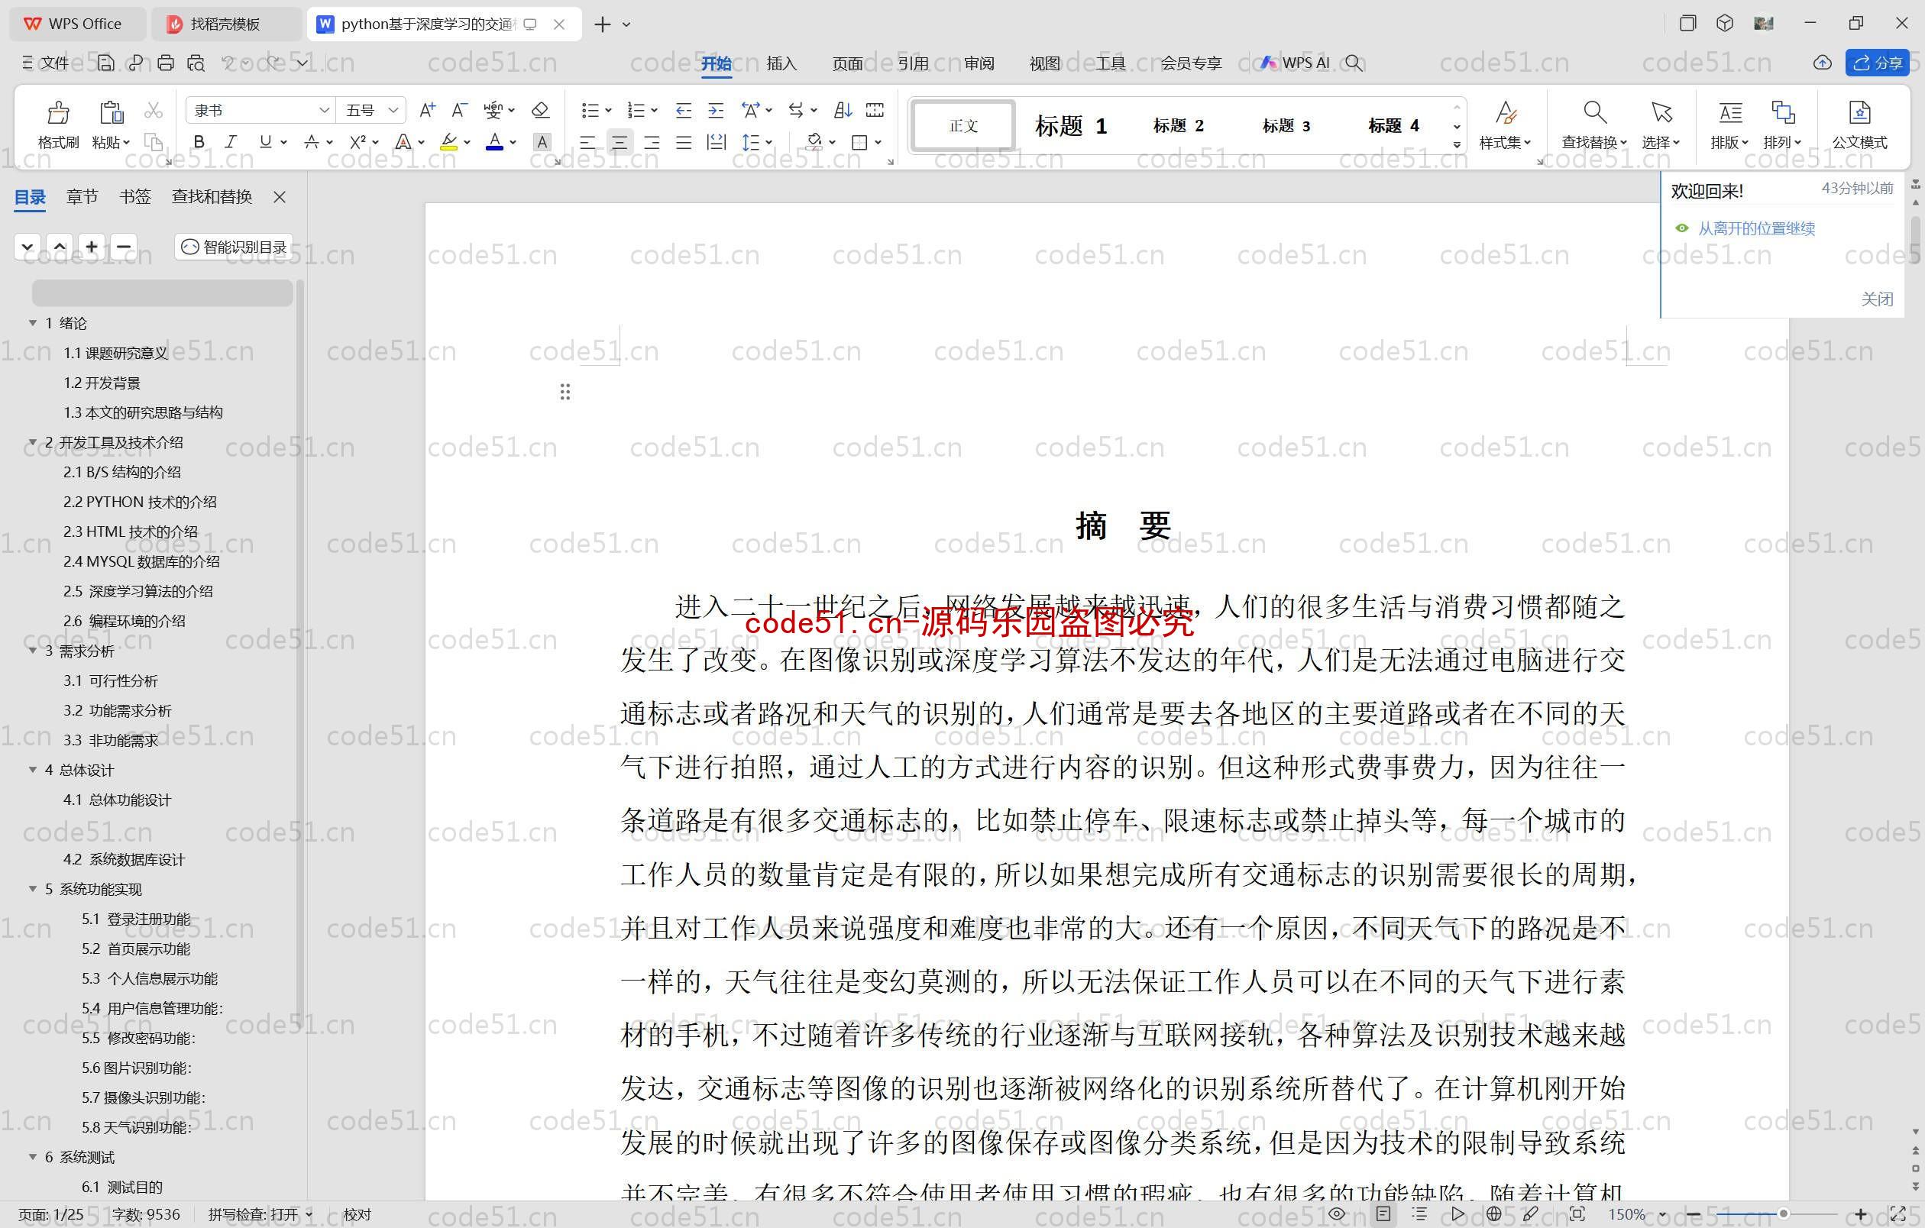Click 'Continue from where you left' link
This screenshot has width=1925, height=1228.
pyautogui.click(x=1755, y=228)
